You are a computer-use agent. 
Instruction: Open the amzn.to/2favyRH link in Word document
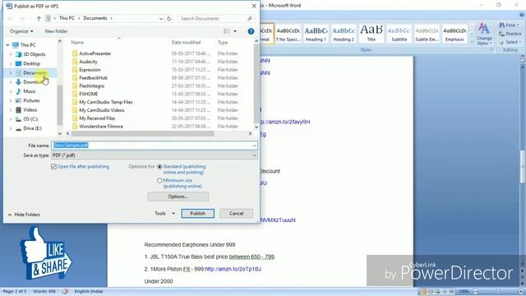point(284,122)
